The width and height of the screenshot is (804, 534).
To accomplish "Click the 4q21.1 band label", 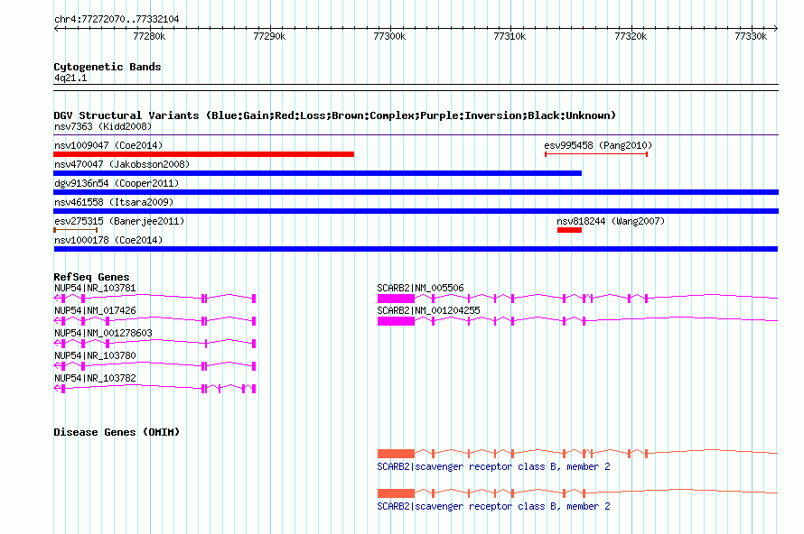I will [70, 78].
